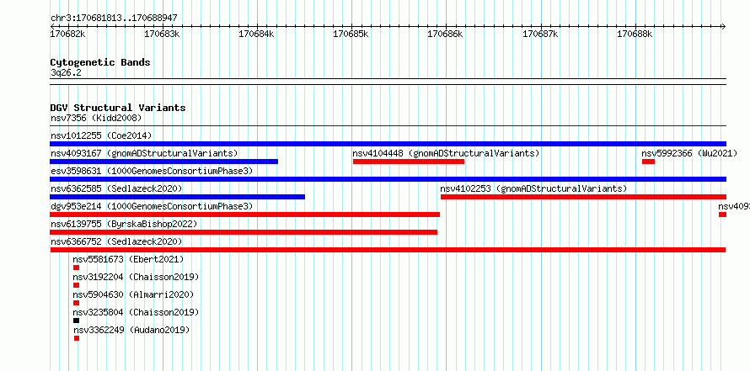The image size is (750, 371).
Task: Open nsv3192204 (Chaisson2019) label
Action: [x=136, y=277]
